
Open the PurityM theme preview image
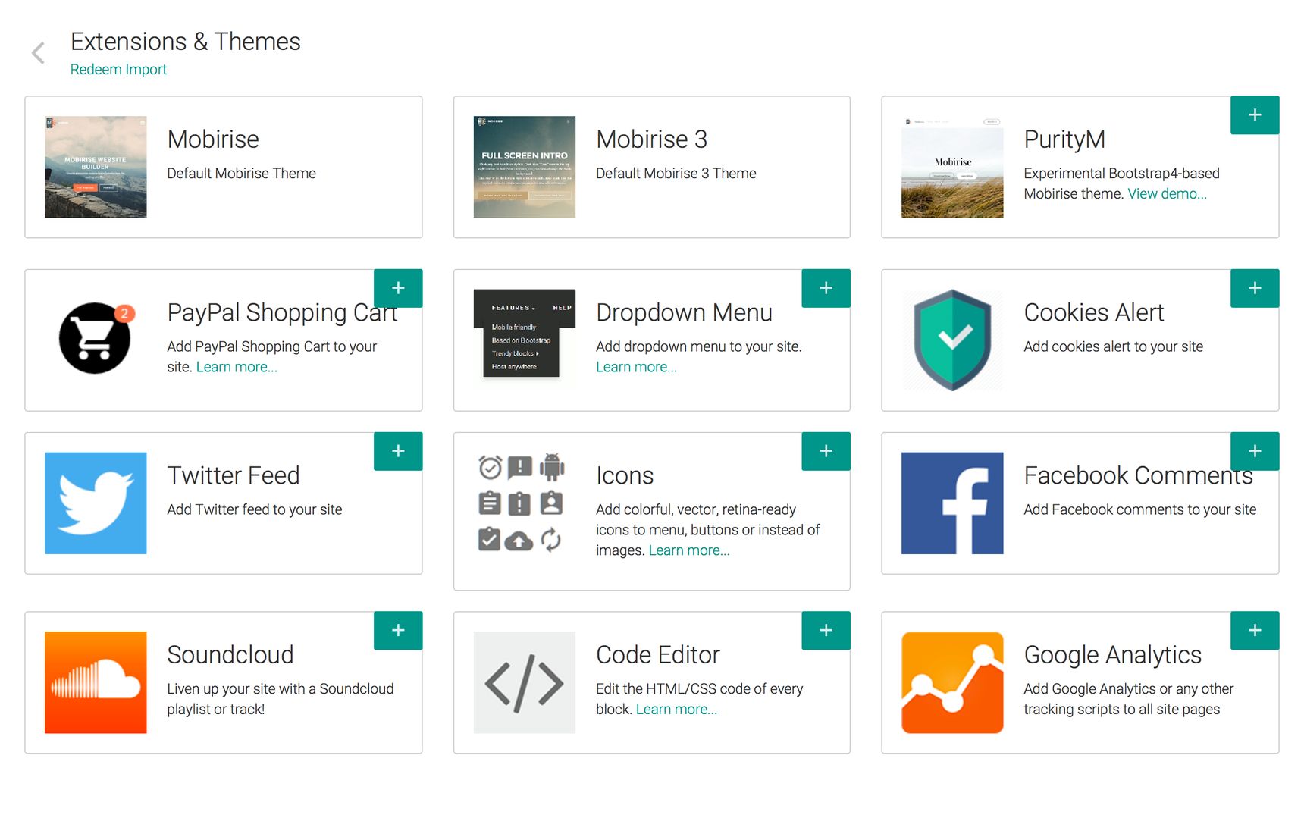pos(952,167)
